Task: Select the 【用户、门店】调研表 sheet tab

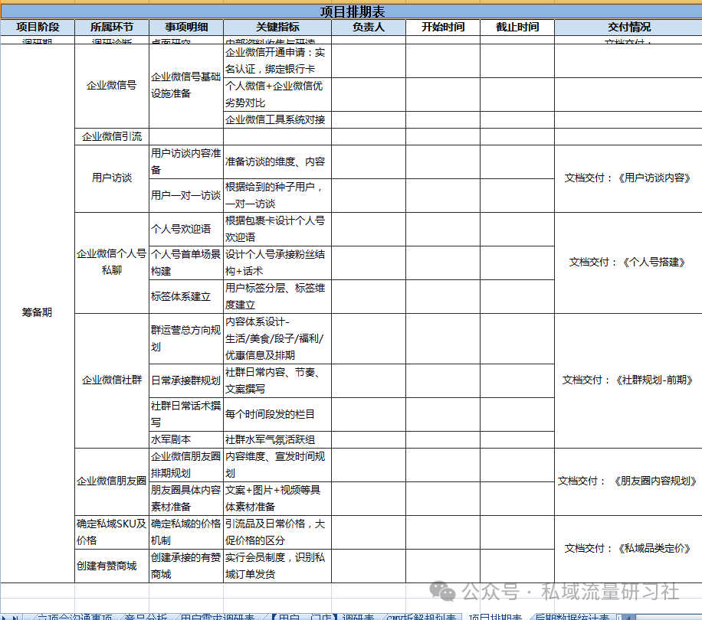Action: (x=323, y=617)
